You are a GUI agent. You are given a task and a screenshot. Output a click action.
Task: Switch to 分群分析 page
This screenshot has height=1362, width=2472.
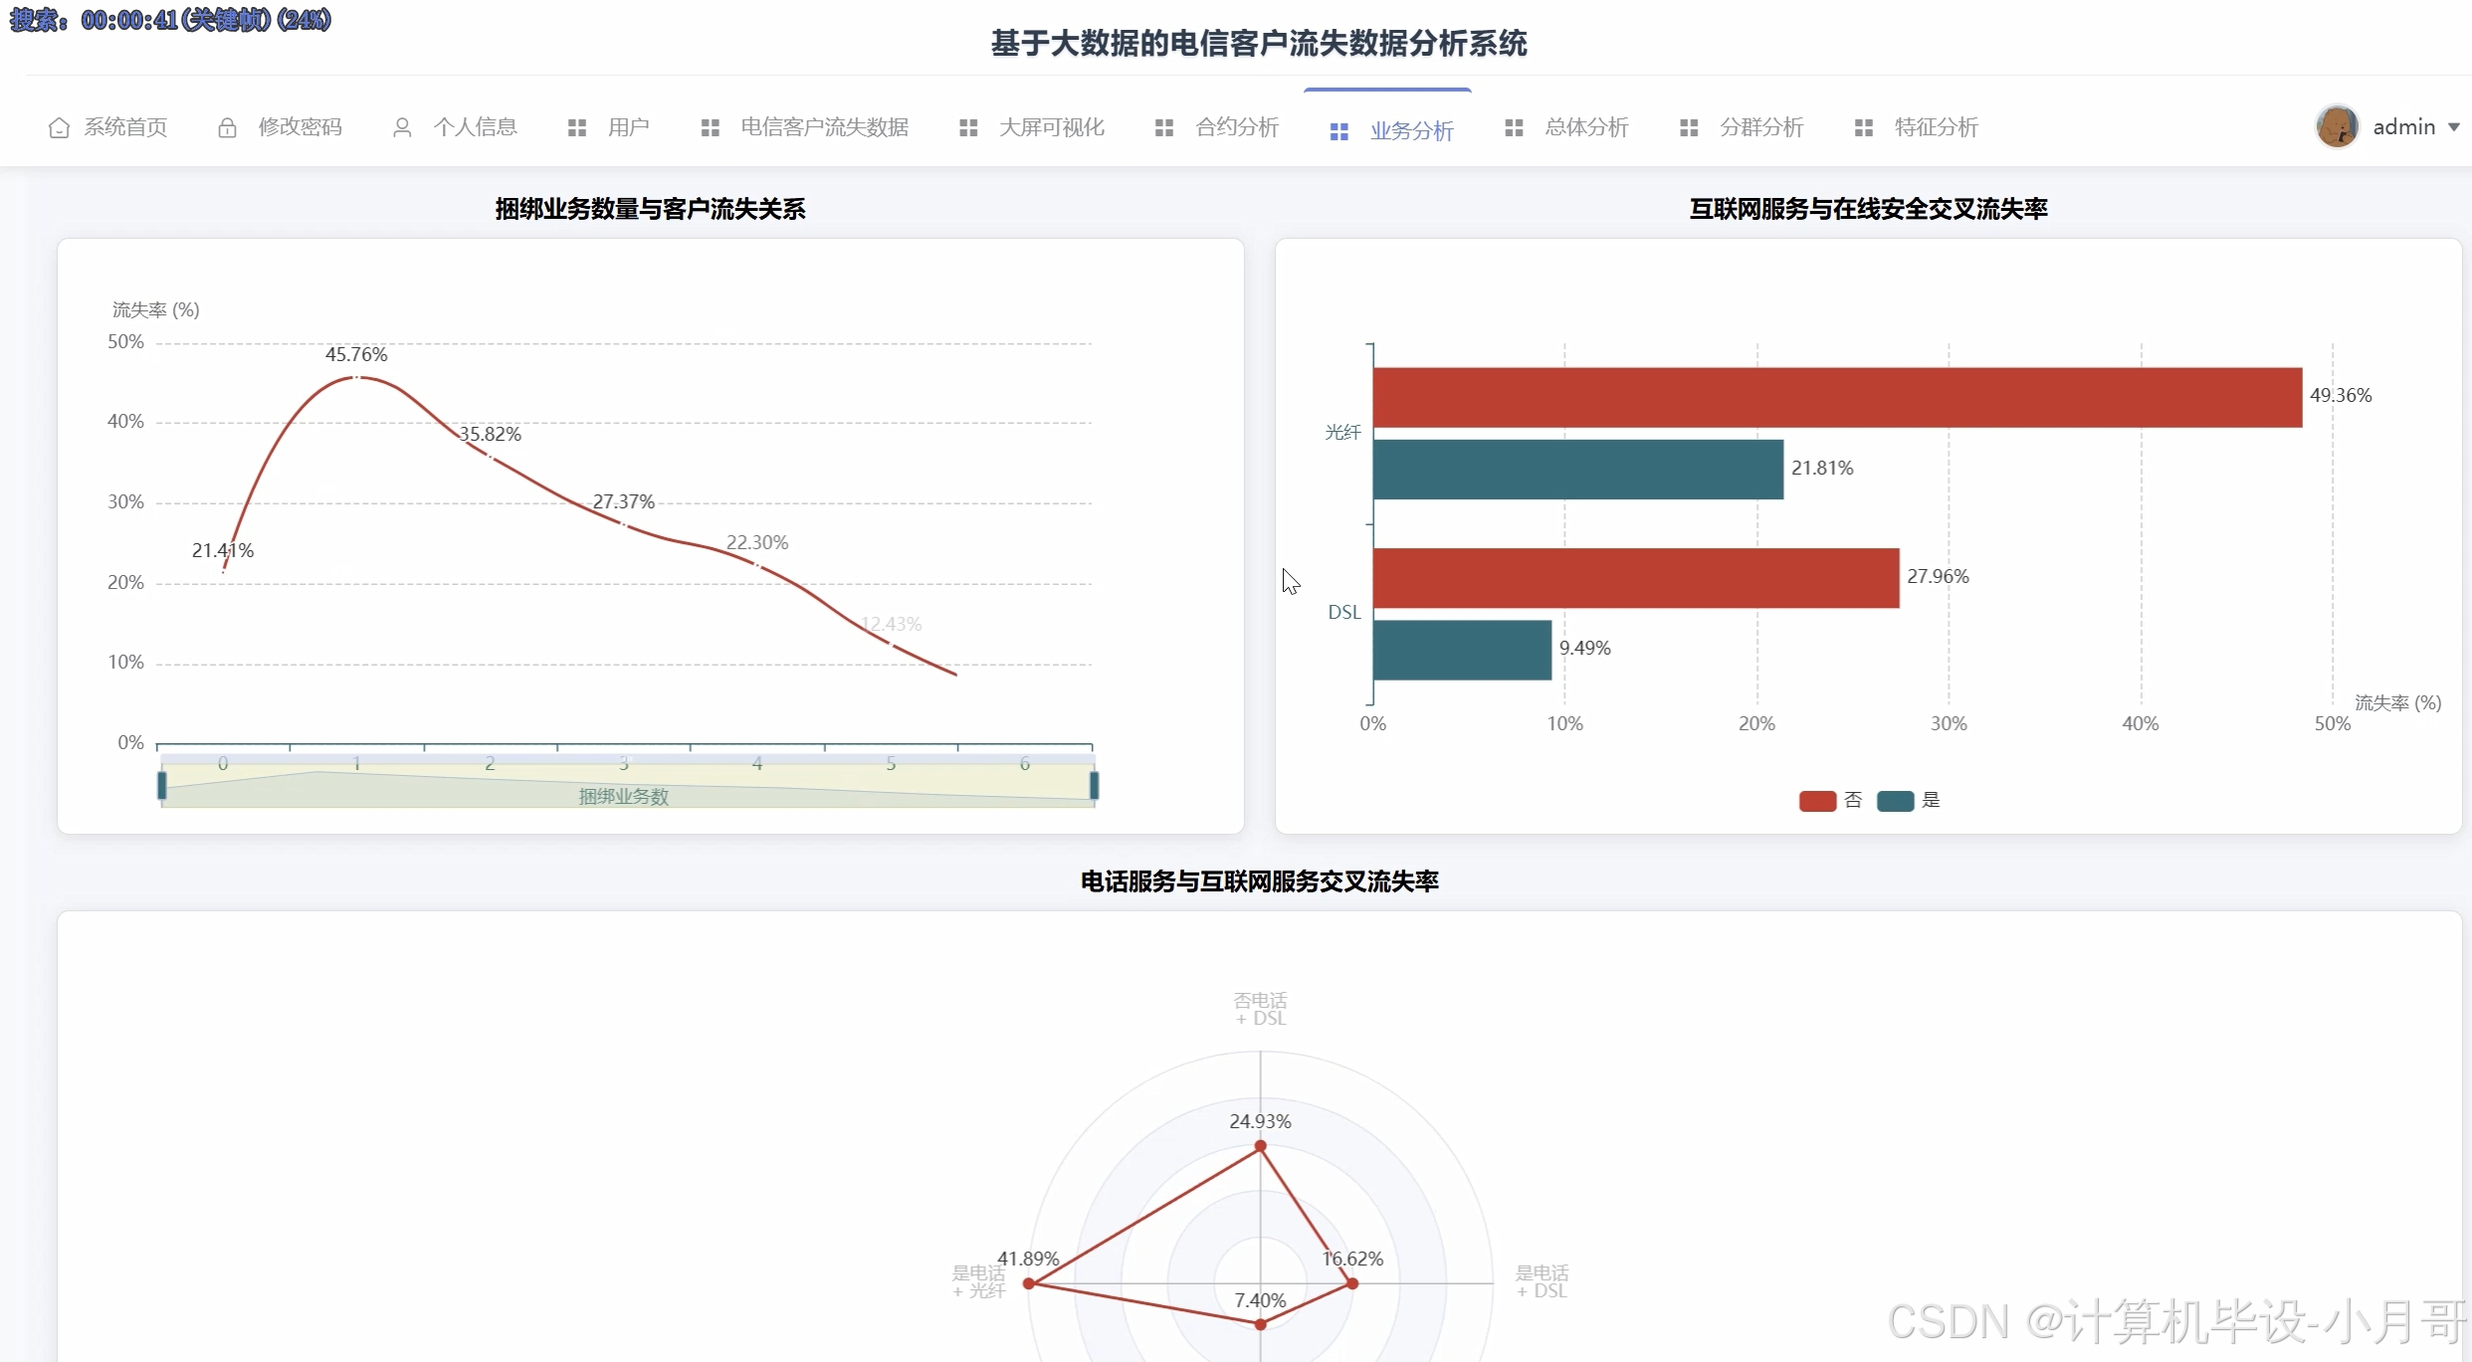pos(1761,127)
